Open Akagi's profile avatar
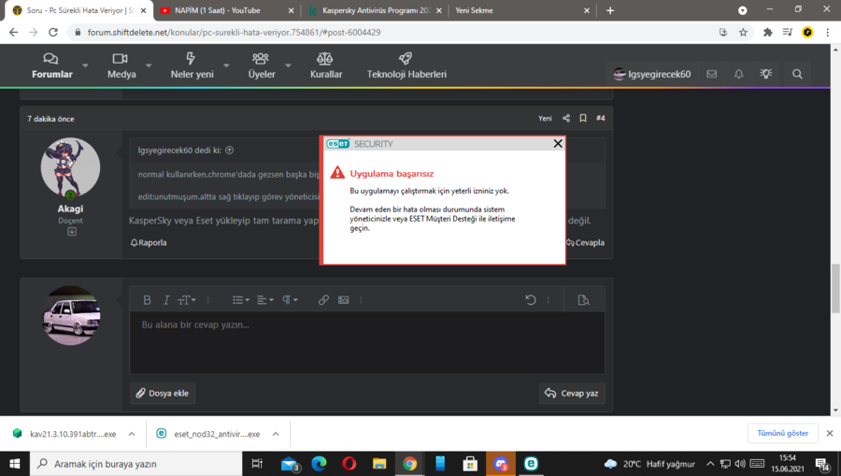Screen dimensions: 841x476 70,167
